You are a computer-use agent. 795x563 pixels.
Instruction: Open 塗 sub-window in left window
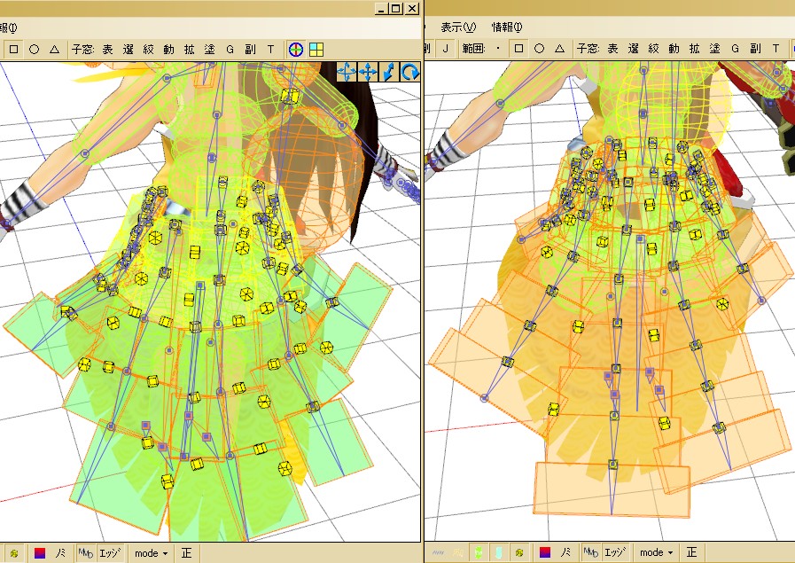point(209,50)
